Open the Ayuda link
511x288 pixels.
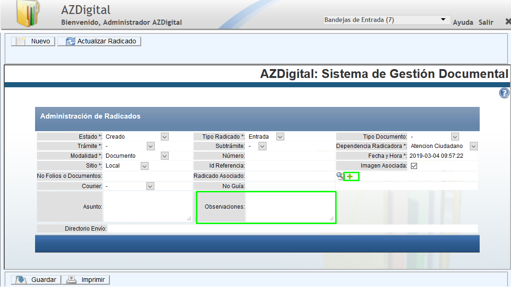pyautogui.click(x=463, y=22)
